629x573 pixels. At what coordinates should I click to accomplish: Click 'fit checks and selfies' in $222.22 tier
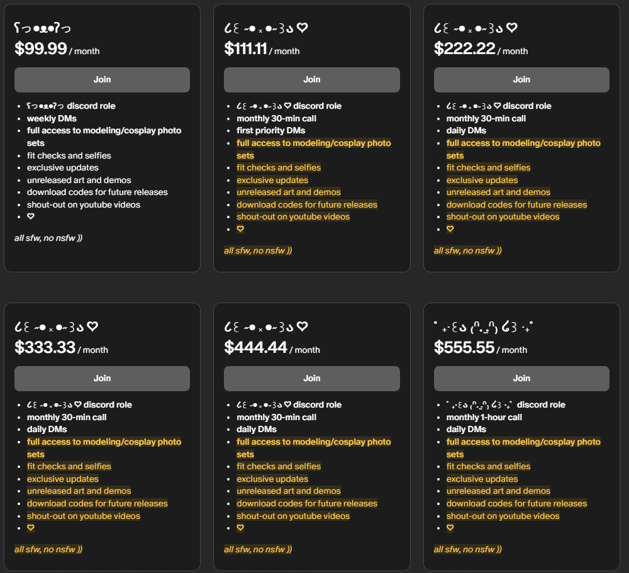pos(488,168)
